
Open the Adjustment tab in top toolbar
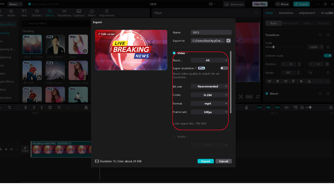click(107, 13)
